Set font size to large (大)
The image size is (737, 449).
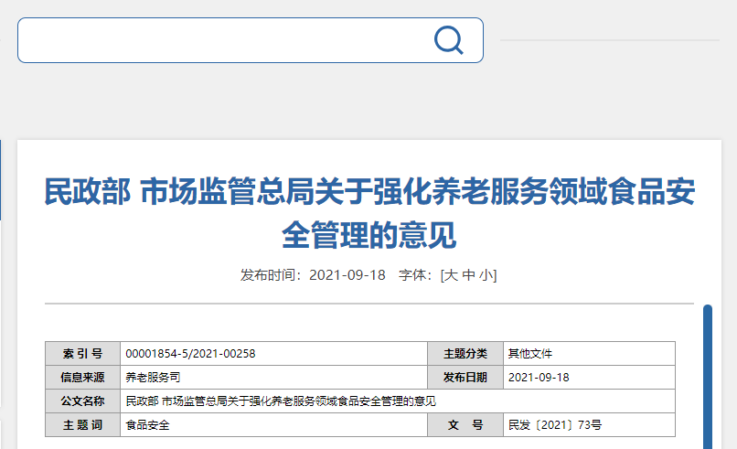click(x=451, y=274)
